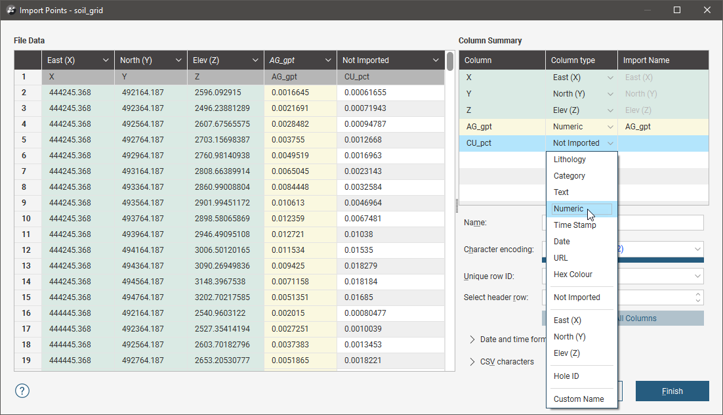Click the Finish button
Viewport: 723px width, 415px height.
pos(672,391)
